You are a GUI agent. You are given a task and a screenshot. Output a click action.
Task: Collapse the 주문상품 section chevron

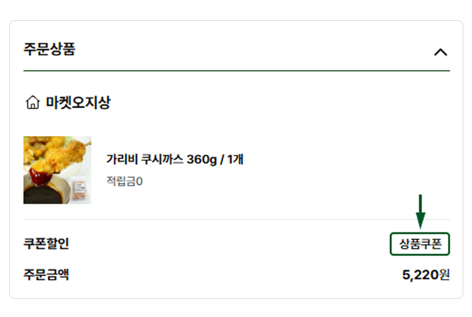pos(440,52)
